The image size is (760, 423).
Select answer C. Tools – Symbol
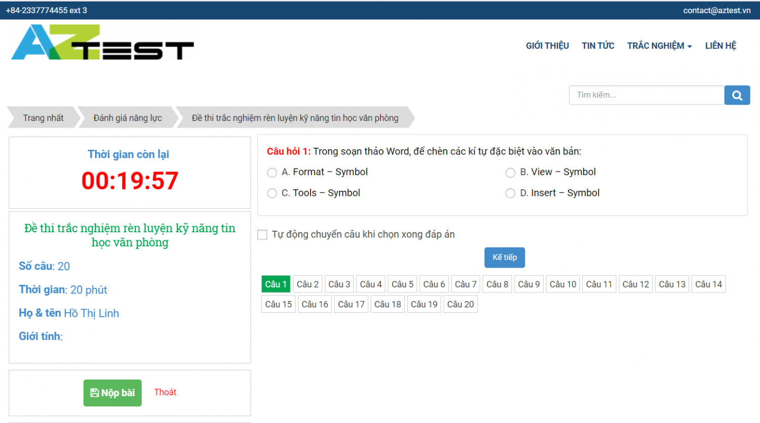tap(272, 193)
